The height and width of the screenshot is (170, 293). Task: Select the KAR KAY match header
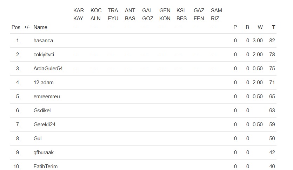click(x=79, y=15)
